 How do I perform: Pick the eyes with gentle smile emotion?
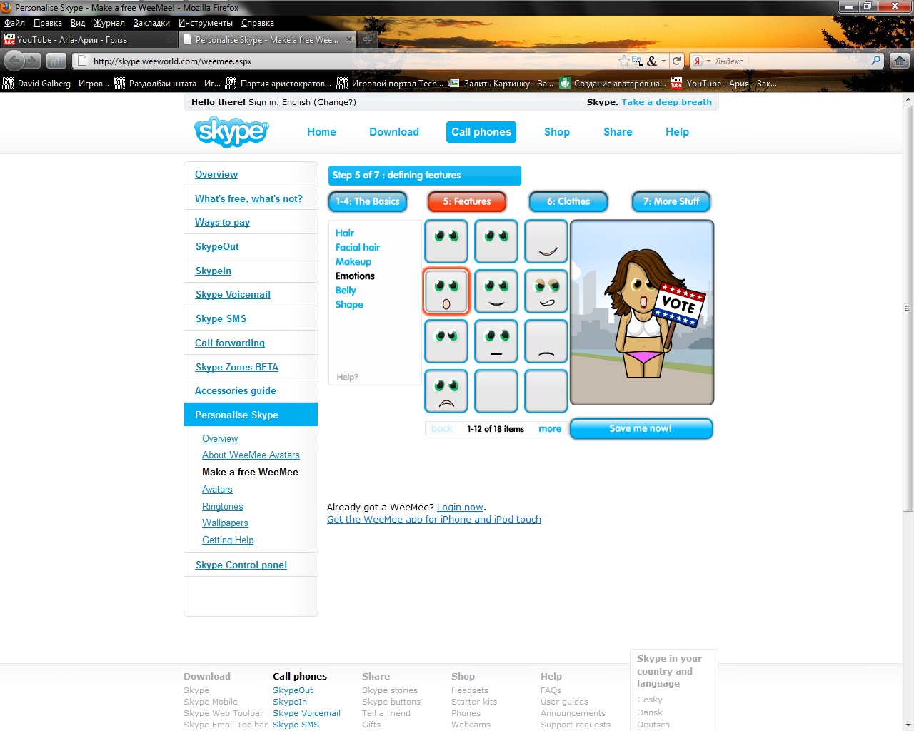(x=496, y=291)
